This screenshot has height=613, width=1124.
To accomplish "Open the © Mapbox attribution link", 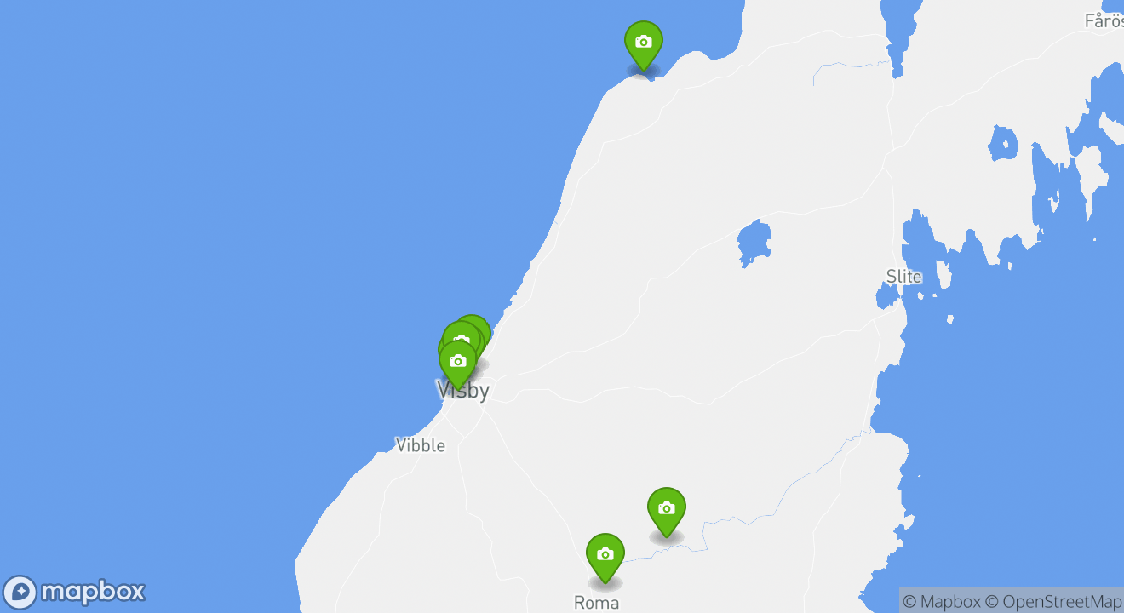I will (941, 602).
